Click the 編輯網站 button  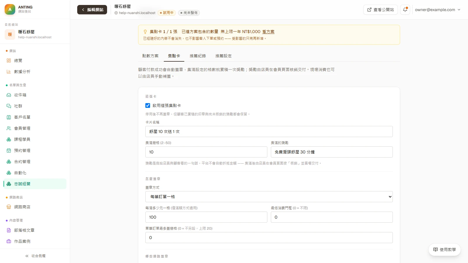92,10
